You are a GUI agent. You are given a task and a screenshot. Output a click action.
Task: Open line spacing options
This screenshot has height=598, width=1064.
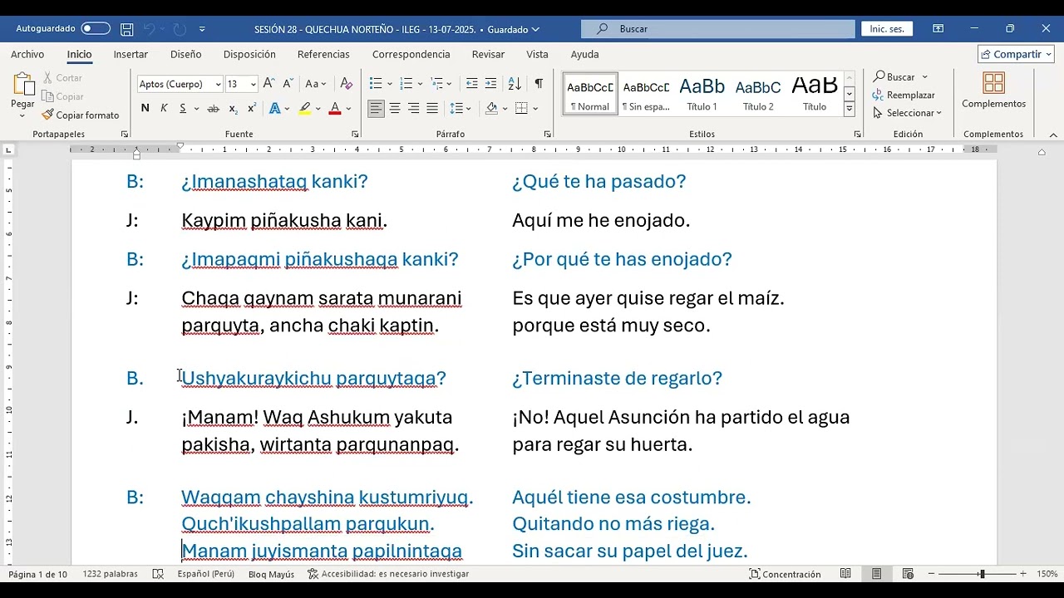click(459, 108)
